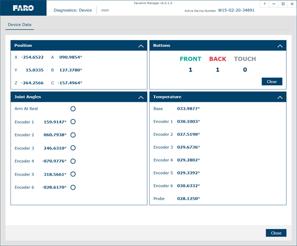Click the red BACK button indicator
Image resolution: width=297 pixels, height=246 pixels.
(x=218, y=59)
